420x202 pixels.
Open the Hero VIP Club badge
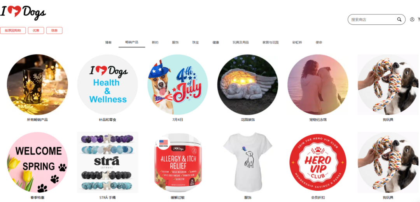click(x=318, y=162)
